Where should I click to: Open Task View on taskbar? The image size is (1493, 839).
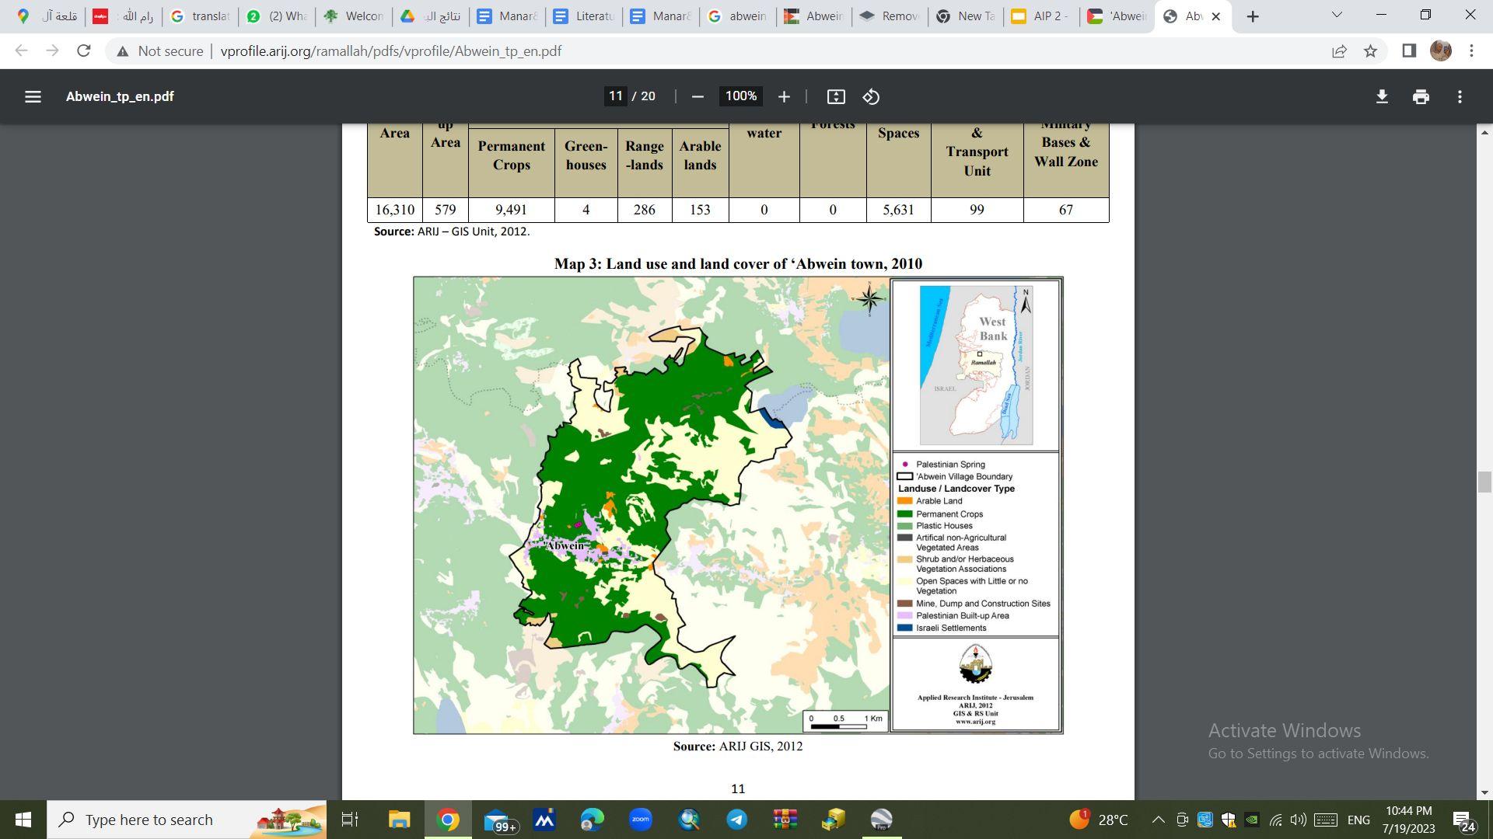tap(350, 820)
